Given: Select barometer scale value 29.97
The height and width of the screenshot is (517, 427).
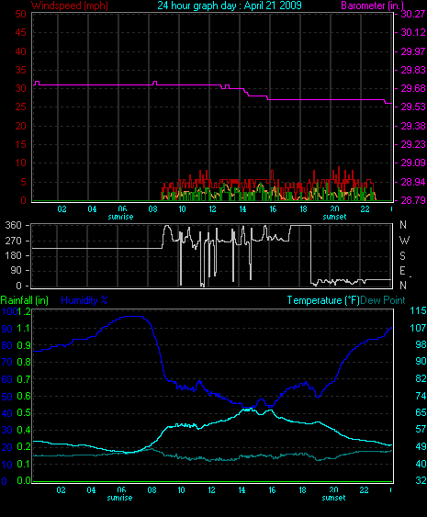Looking at the screenshot, I should pyautogui.click(x=413, y=51).
